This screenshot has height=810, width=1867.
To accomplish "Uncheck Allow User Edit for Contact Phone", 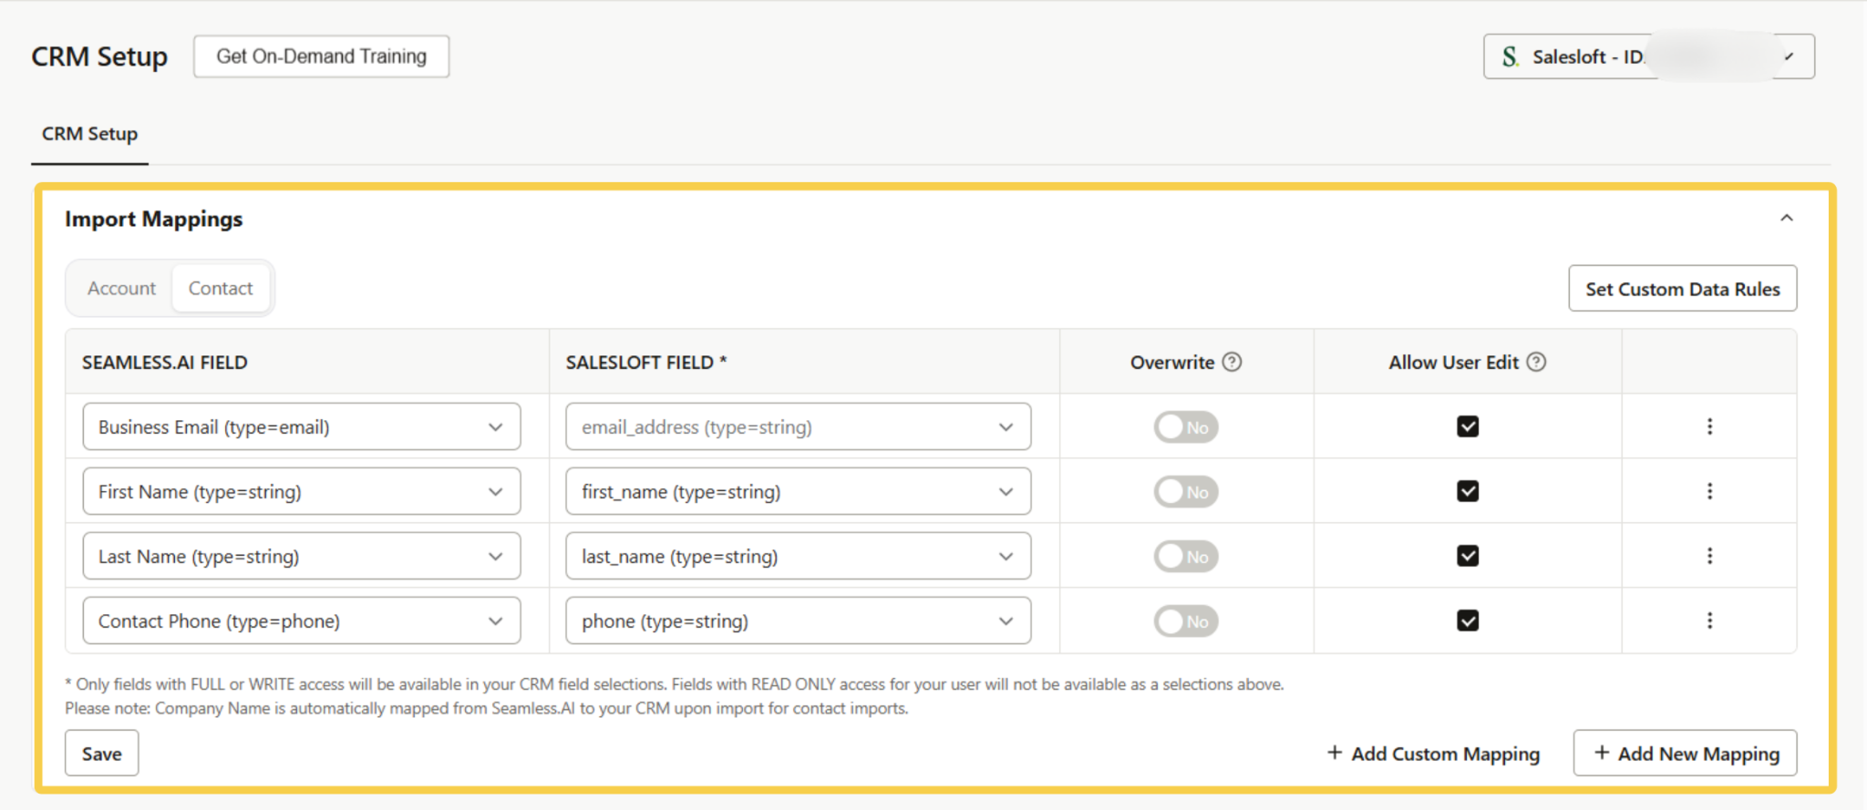I will 1468,620.
